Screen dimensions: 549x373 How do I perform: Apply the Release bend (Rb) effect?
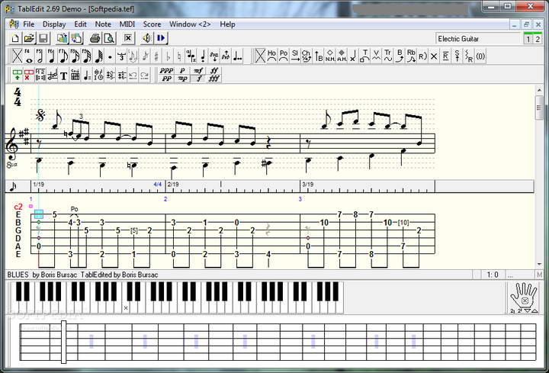tap(411, 56)
